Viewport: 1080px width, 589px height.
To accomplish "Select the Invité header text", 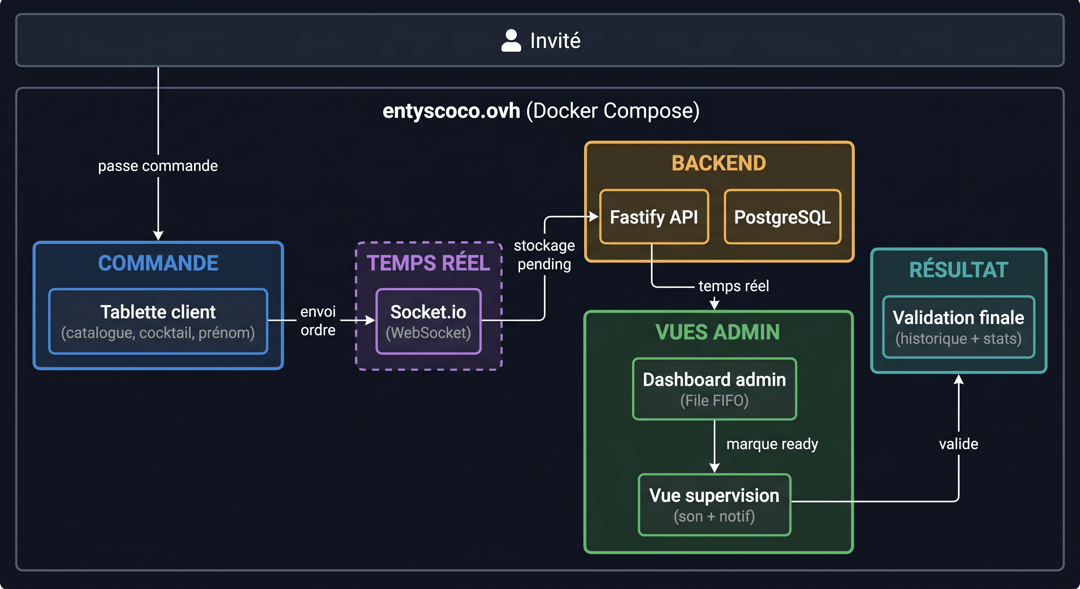I will click(x=555, y=41).
